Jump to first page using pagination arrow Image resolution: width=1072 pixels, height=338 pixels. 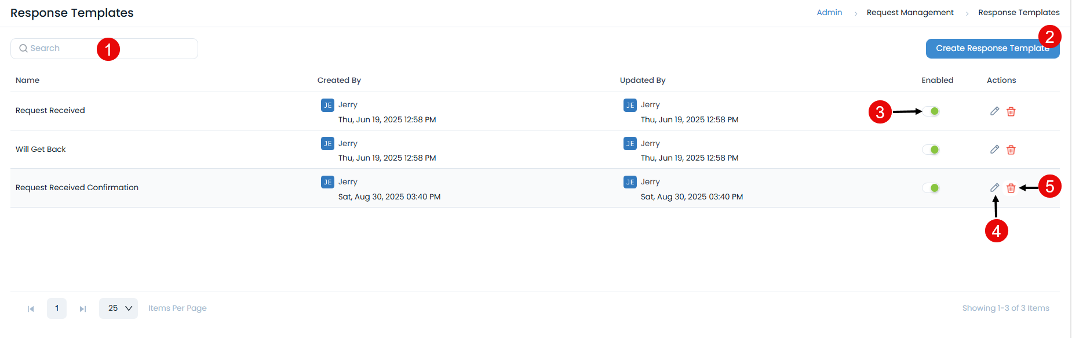[31, 308]
